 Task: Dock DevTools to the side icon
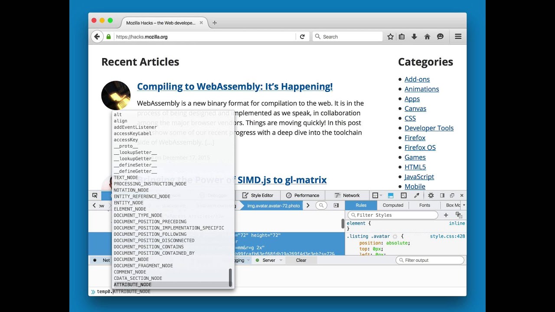click(442, 195)
